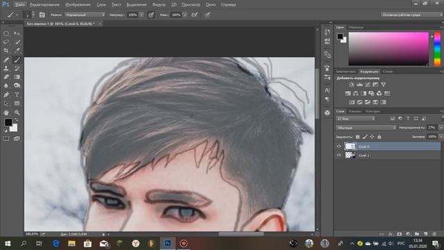The width and height of the screenshot is (444, 250).
Task: Select the History Brush tool
Action: tap(17, 68)
